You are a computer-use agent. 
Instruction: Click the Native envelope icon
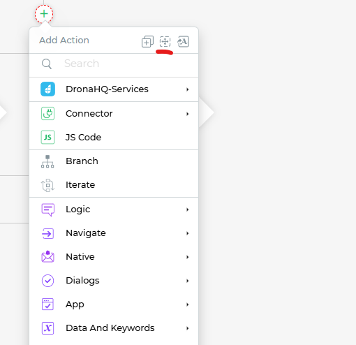[47, 256]
